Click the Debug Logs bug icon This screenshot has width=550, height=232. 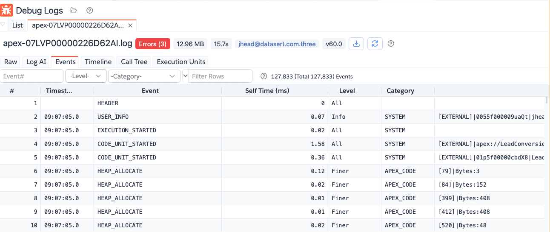click(x=7, y=10)
